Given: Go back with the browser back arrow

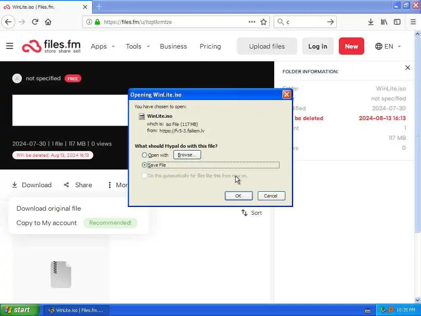Looking at the screenshot, I should pos(8,22).
